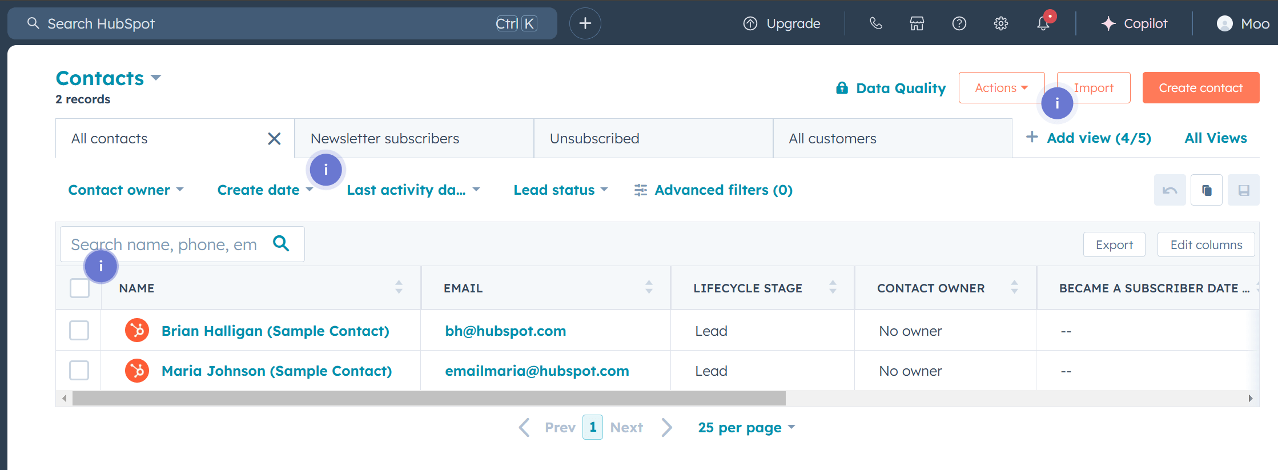Image resolution: width=1278 pixels, height=470 pixels.
Task: Focus the Search HubSpot field
Action: pos(282,23)
